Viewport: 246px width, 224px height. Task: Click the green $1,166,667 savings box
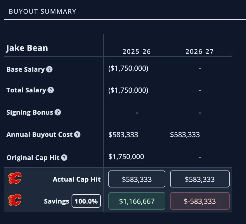[x=137, y=201]
